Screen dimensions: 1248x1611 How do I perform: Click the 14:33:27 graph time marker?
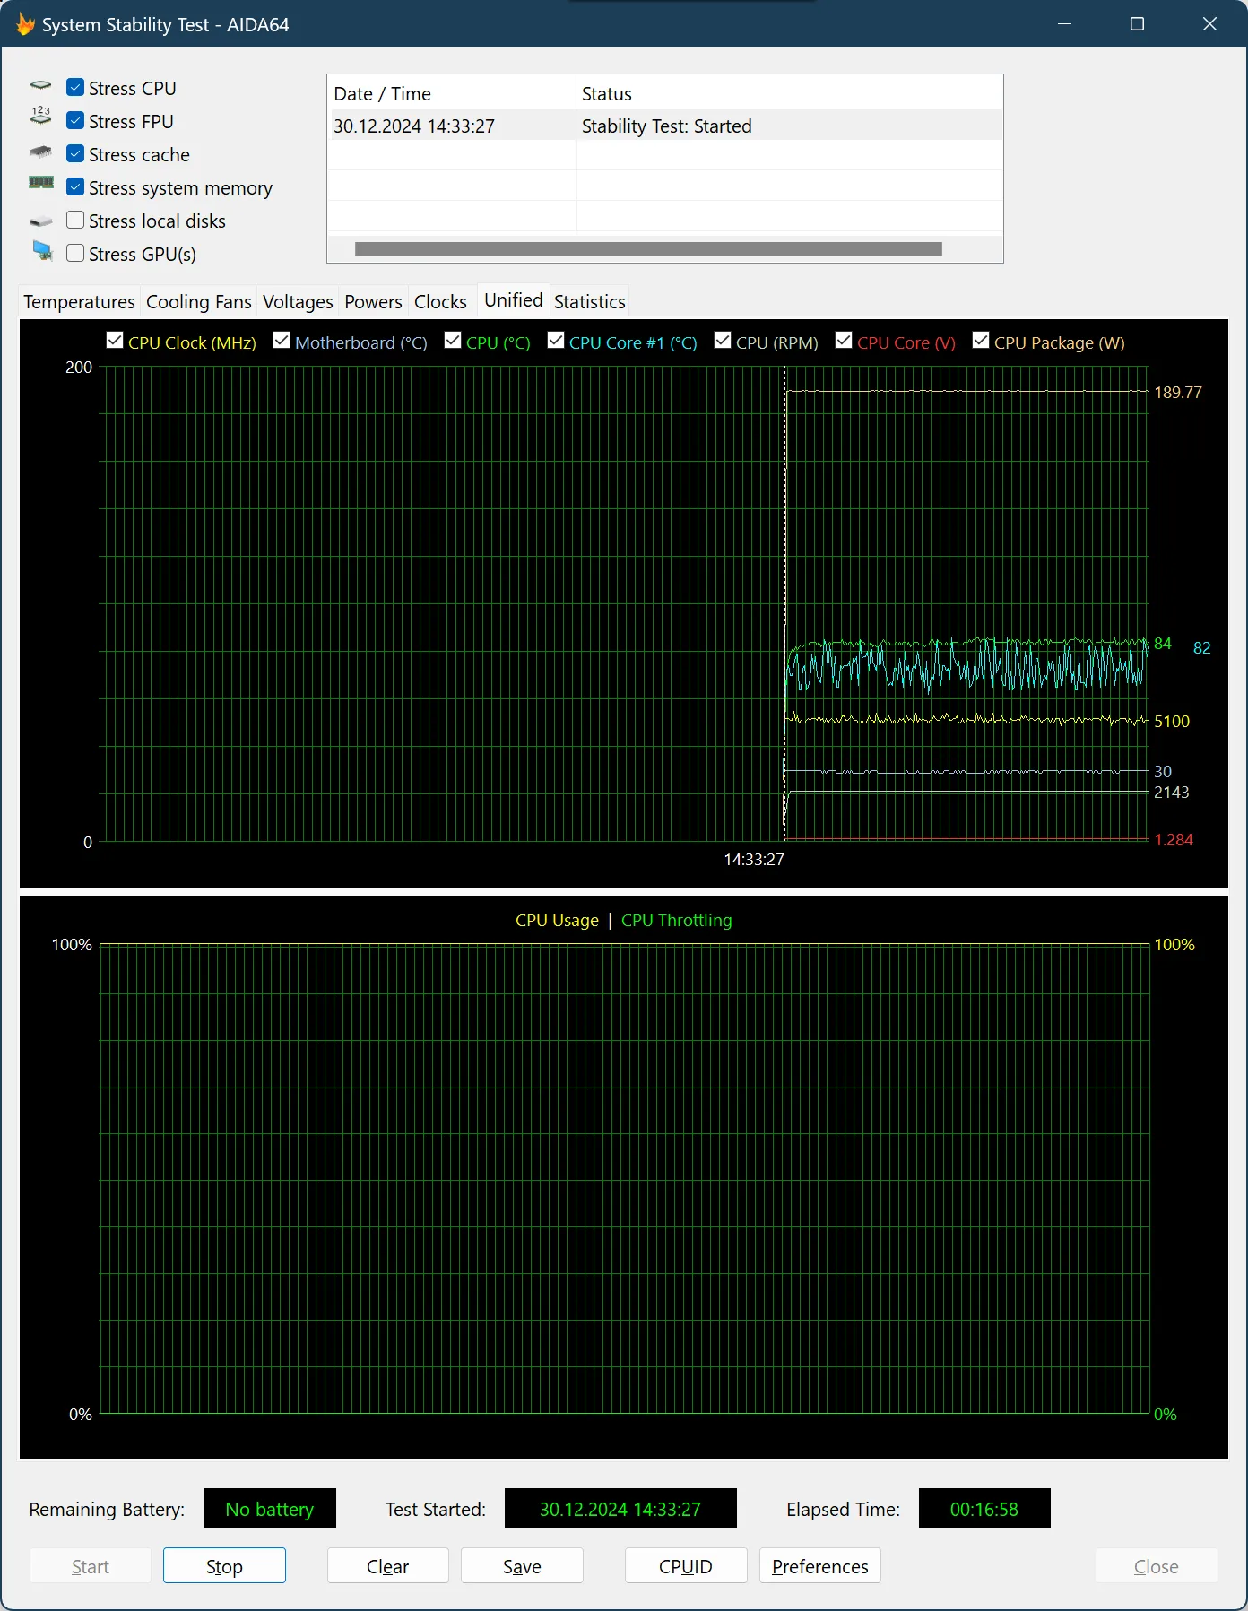(754, 859)
